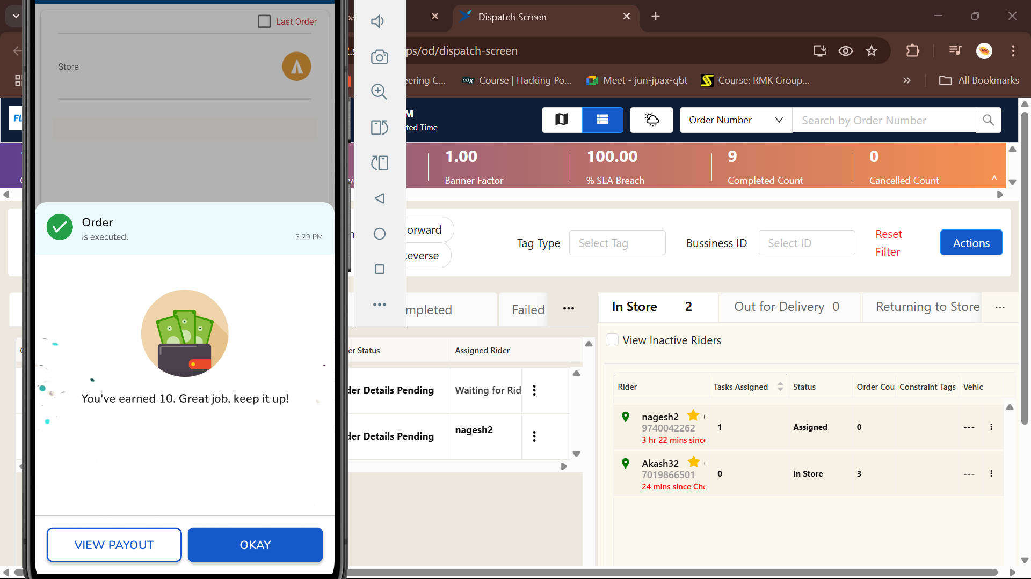Open the Select Tag dropdown
Image resolution: width=1031 pixels, height=579 pixels.
point(617,243)
